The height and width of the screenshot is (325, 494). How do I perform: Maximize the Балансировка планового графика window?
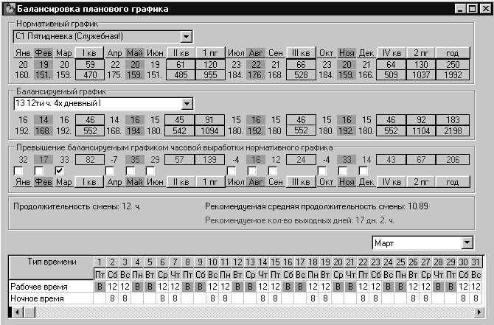coord(473,9)
